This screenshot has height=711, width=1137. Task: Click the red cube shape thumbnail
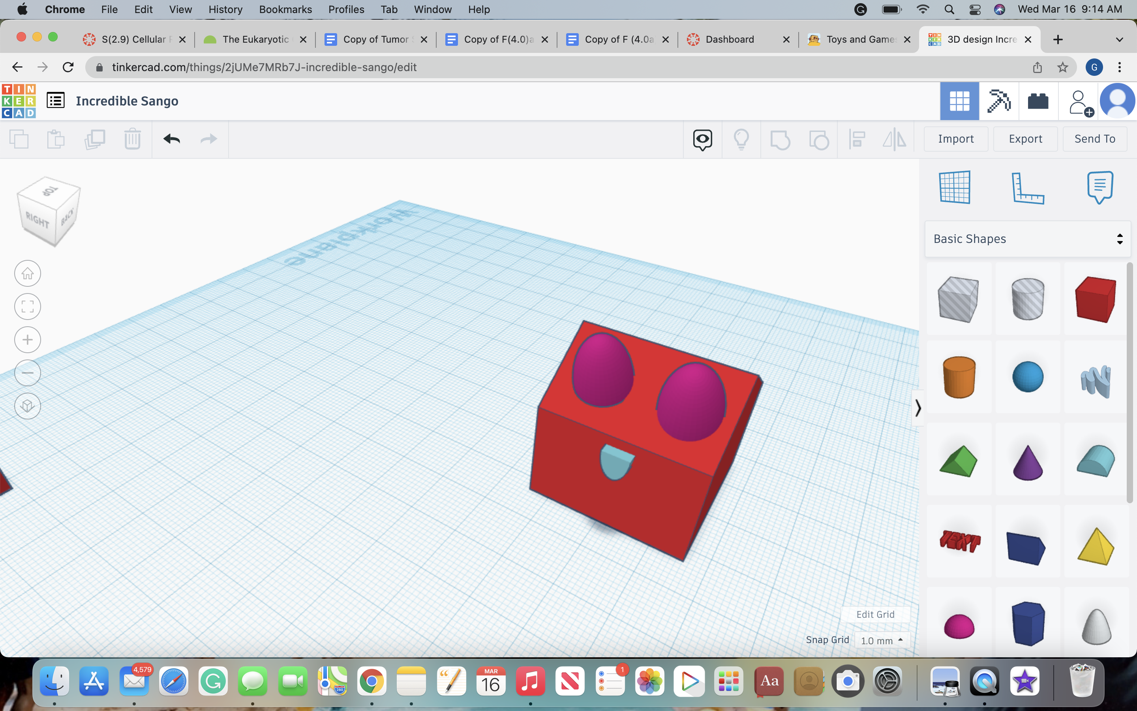point(1094,299)
